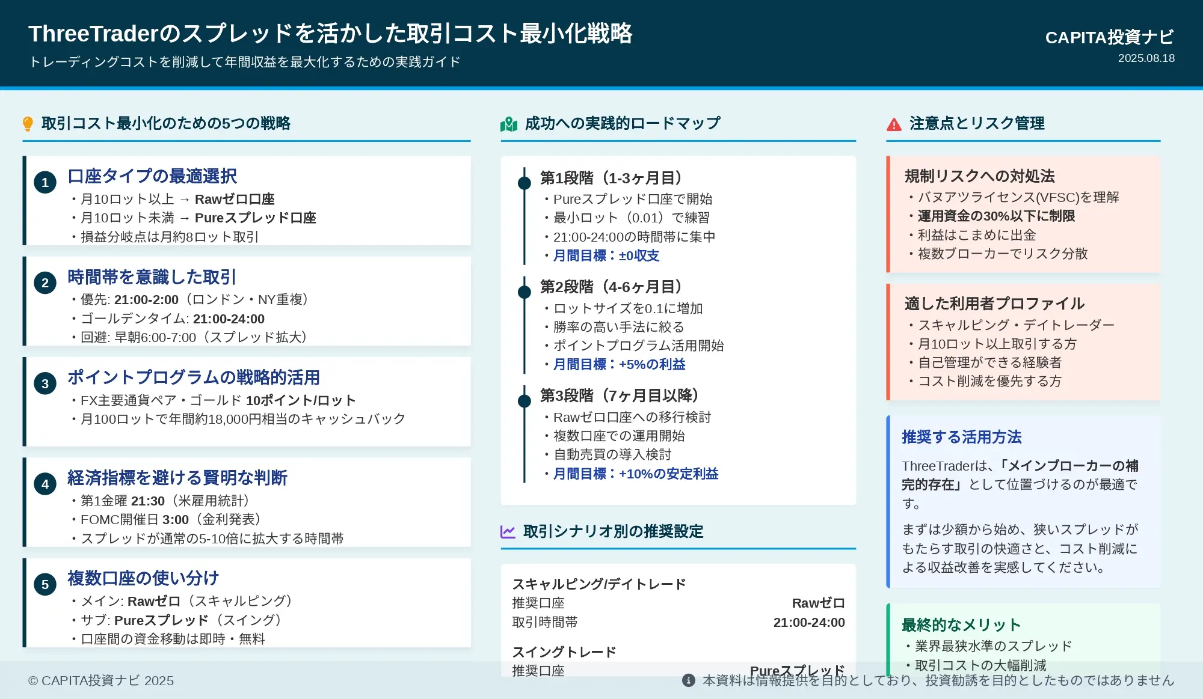Click the main title ThreeTraderのスプレッドを活かした取引コスト最小化戦略
This screenshot has height=699, width=1203.
pos(330,34)
